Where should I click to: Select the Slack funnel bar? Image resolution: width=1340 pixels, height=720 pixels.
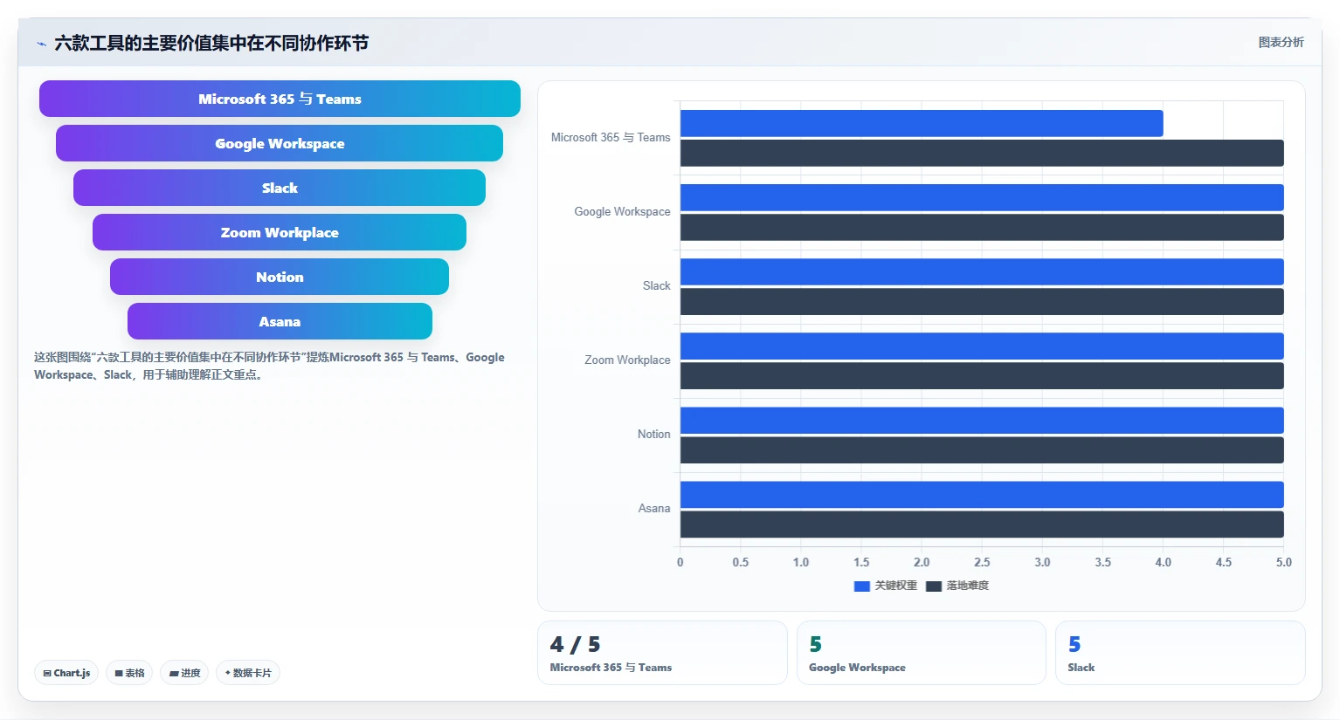tap(280, 188)
